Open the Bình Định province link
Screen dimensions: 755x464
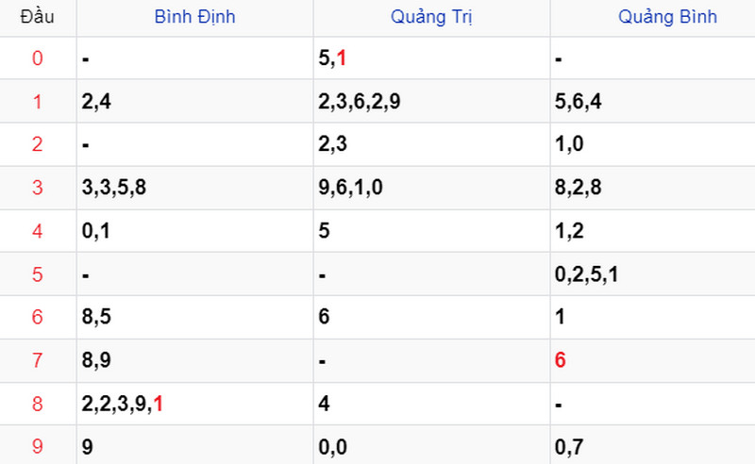tap(194, 17)
